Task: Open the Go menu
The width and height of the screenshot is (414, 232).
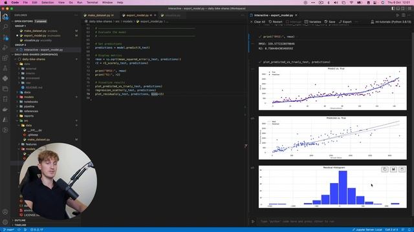Action: click(71, 3)
